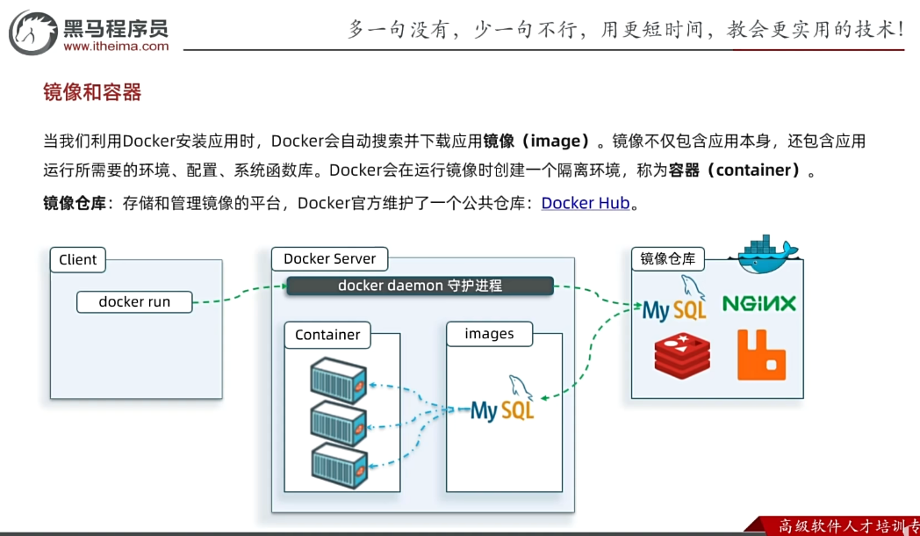The image size is (920, 536).
Task: Click the MySQL logo in 镜像仓库
Action: coord(674,303)
